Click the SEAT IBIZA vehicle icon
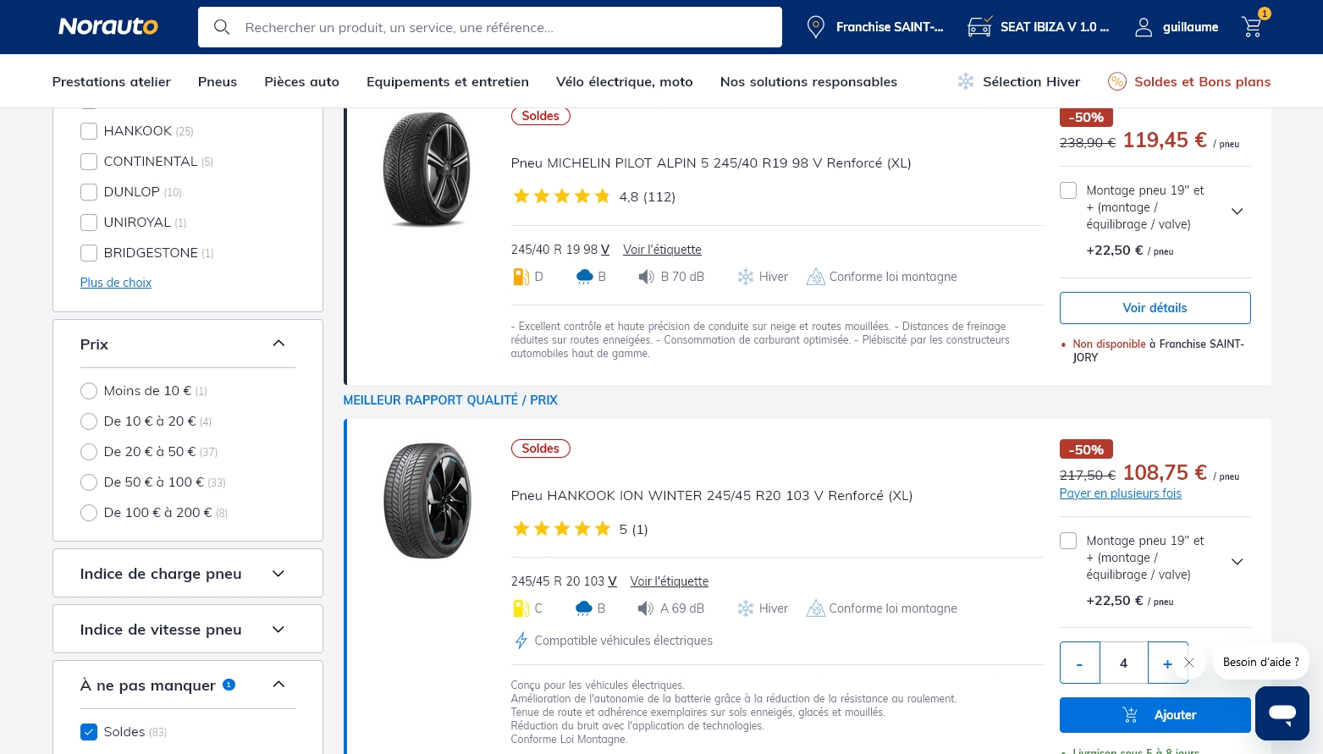The image size is (1323, 754). pos(979,27)
